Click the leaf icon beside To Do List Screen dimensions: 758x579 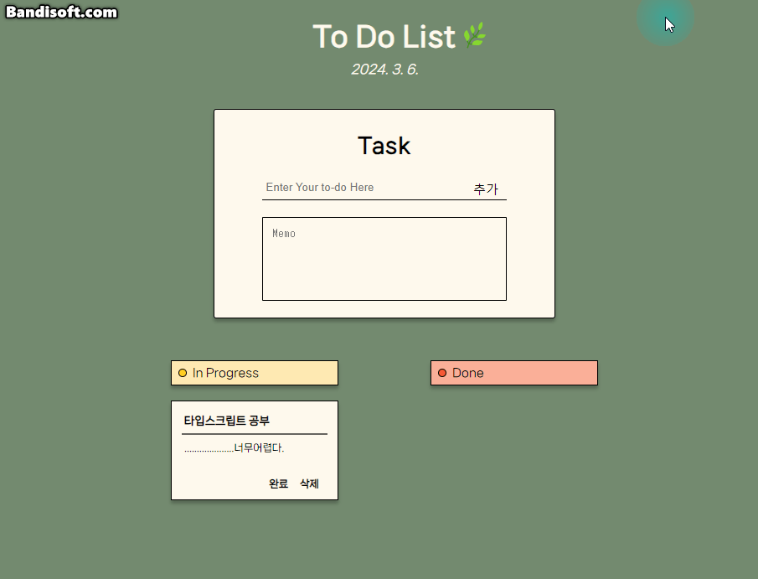475,35
